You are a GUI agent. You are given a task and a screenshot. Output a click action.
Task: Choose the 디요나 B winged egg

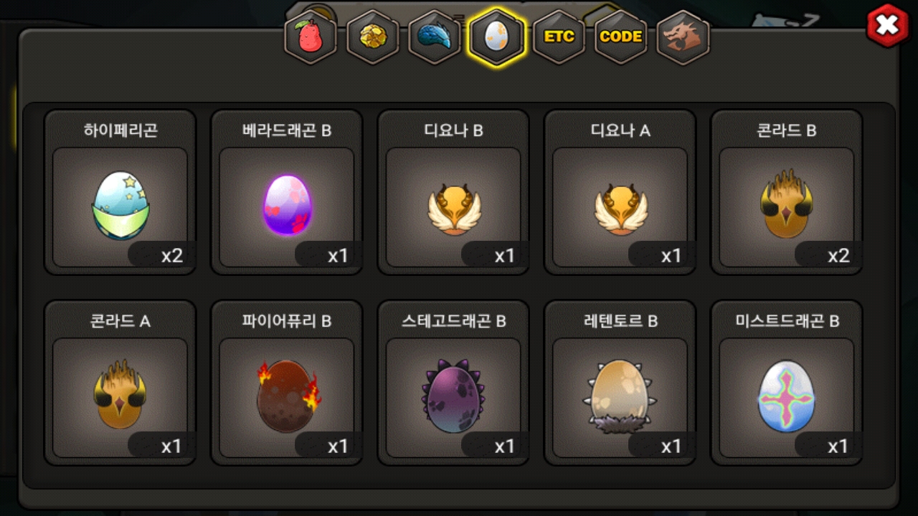point(453,209)
